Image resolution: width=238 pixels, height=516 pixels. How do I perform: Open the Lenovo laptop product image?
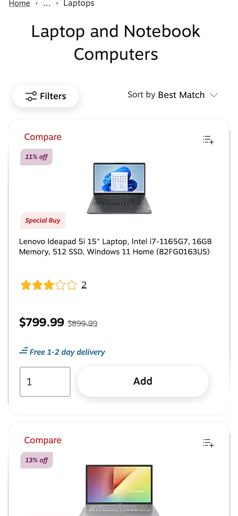coord(119,188)
